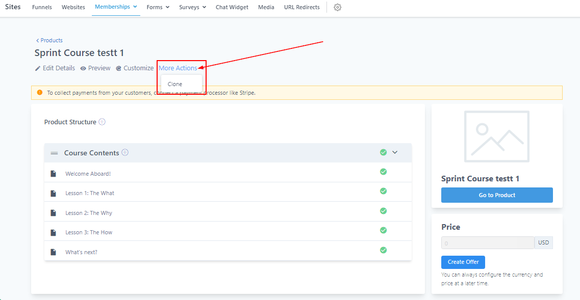
Task: Click the Price input field
Action: [487, 243]
